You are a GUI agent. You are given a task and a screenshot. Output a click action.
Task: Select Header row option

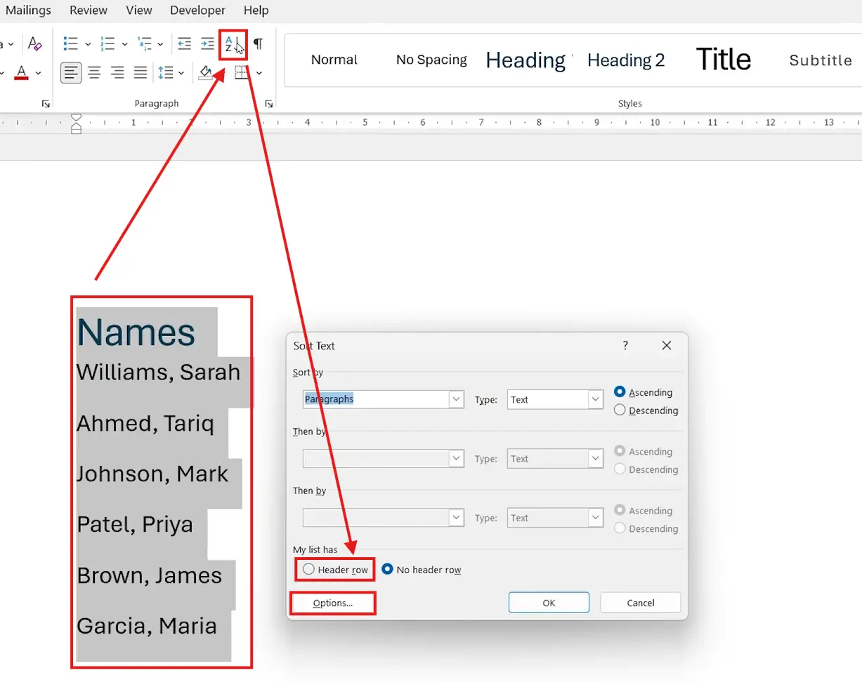click(x=335, y=570)
